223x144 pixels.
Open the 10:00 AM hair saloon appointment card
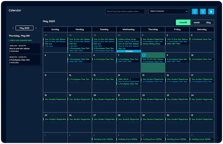(x=24, y=49)
